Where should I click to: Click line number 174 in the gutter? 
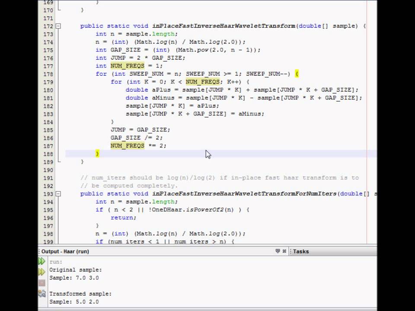pos(48,42)
